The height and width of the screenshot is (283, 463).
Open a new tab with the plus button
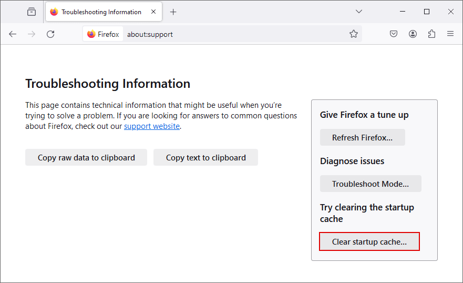(173, 12)
